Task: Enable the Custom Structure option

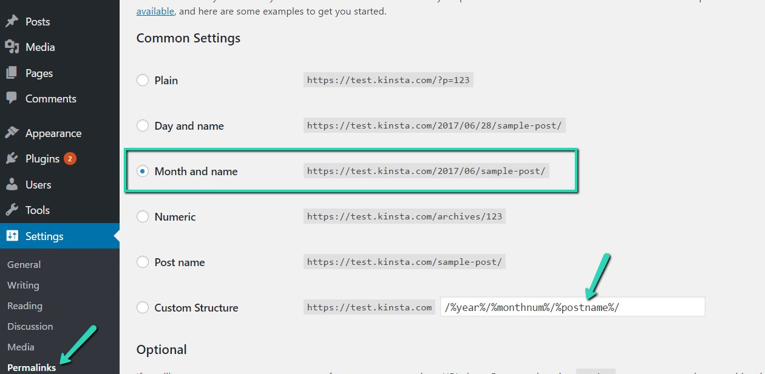Action: pos(143,307)
